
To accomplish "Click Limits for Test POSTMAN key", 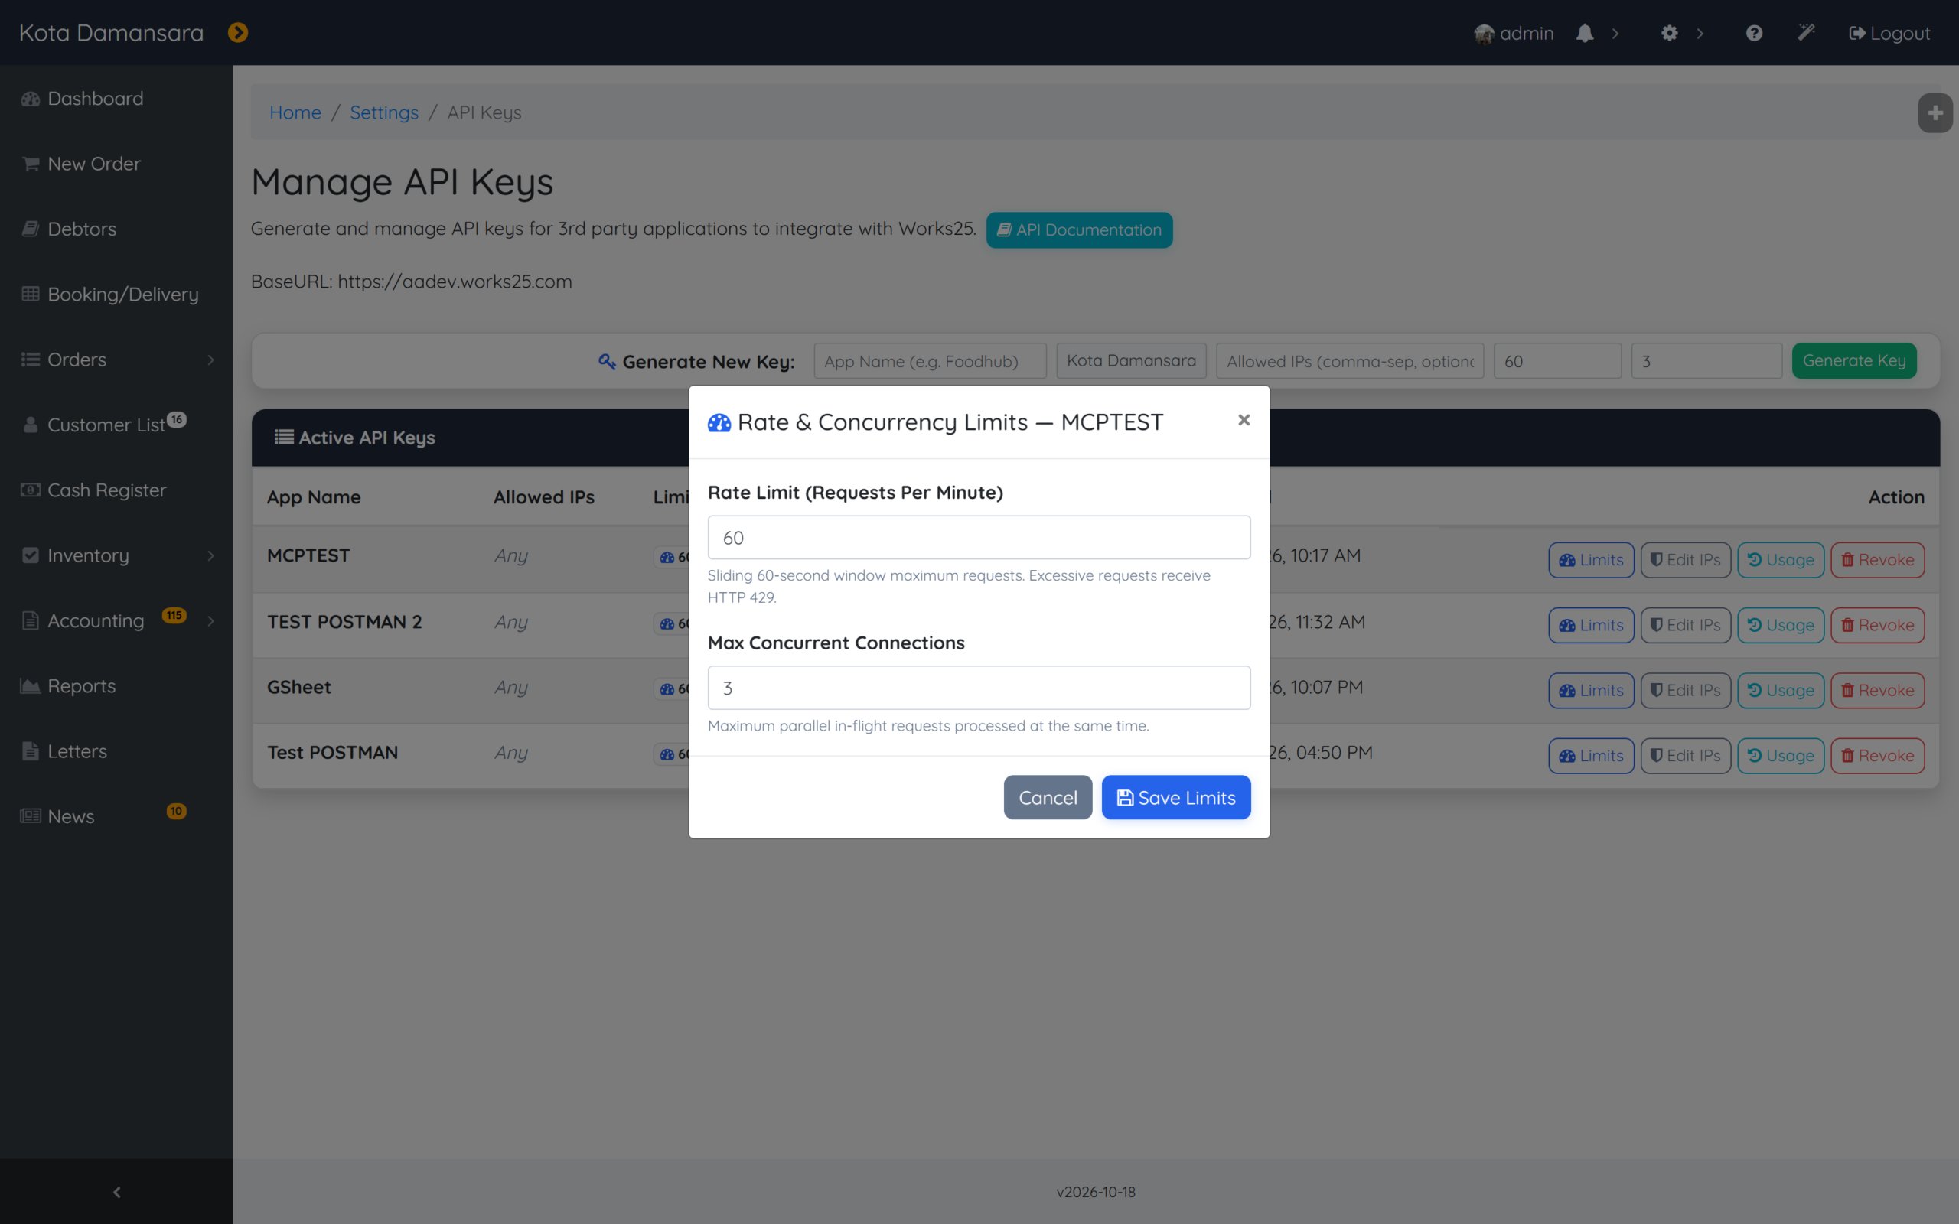I will pos(1591,756).
